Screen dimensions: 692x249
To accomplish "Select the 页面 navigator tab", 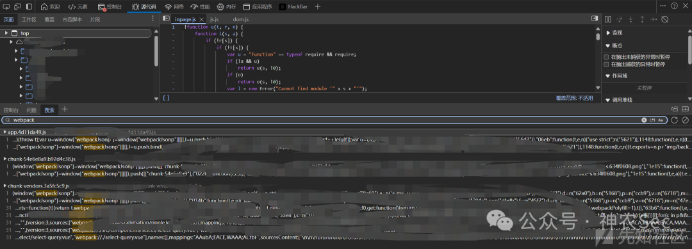I will [9, 19].
